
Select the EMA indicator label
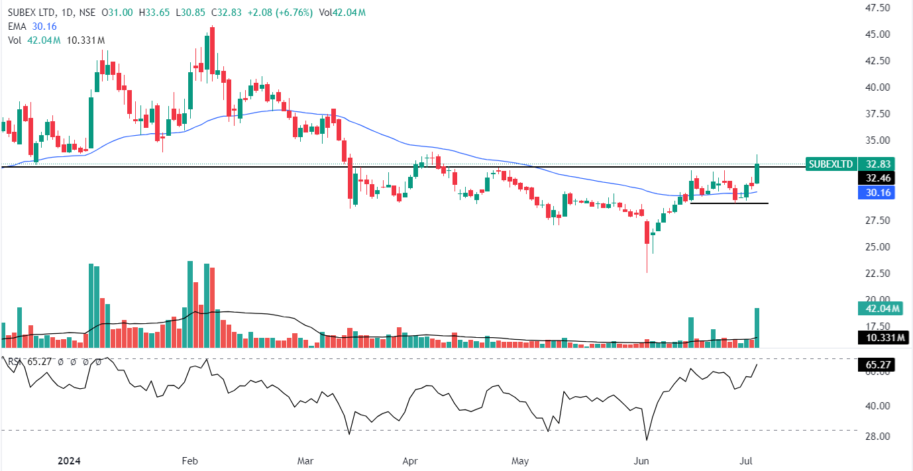(x=17, y=26)
